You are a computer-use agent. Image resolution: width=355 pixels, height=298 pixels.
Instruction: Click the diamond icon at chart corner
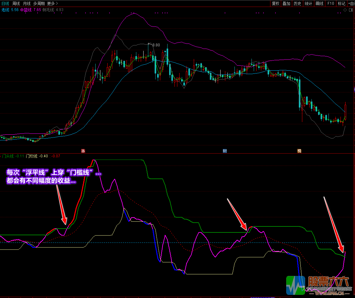pyautogui.click(x=345, y=10)
